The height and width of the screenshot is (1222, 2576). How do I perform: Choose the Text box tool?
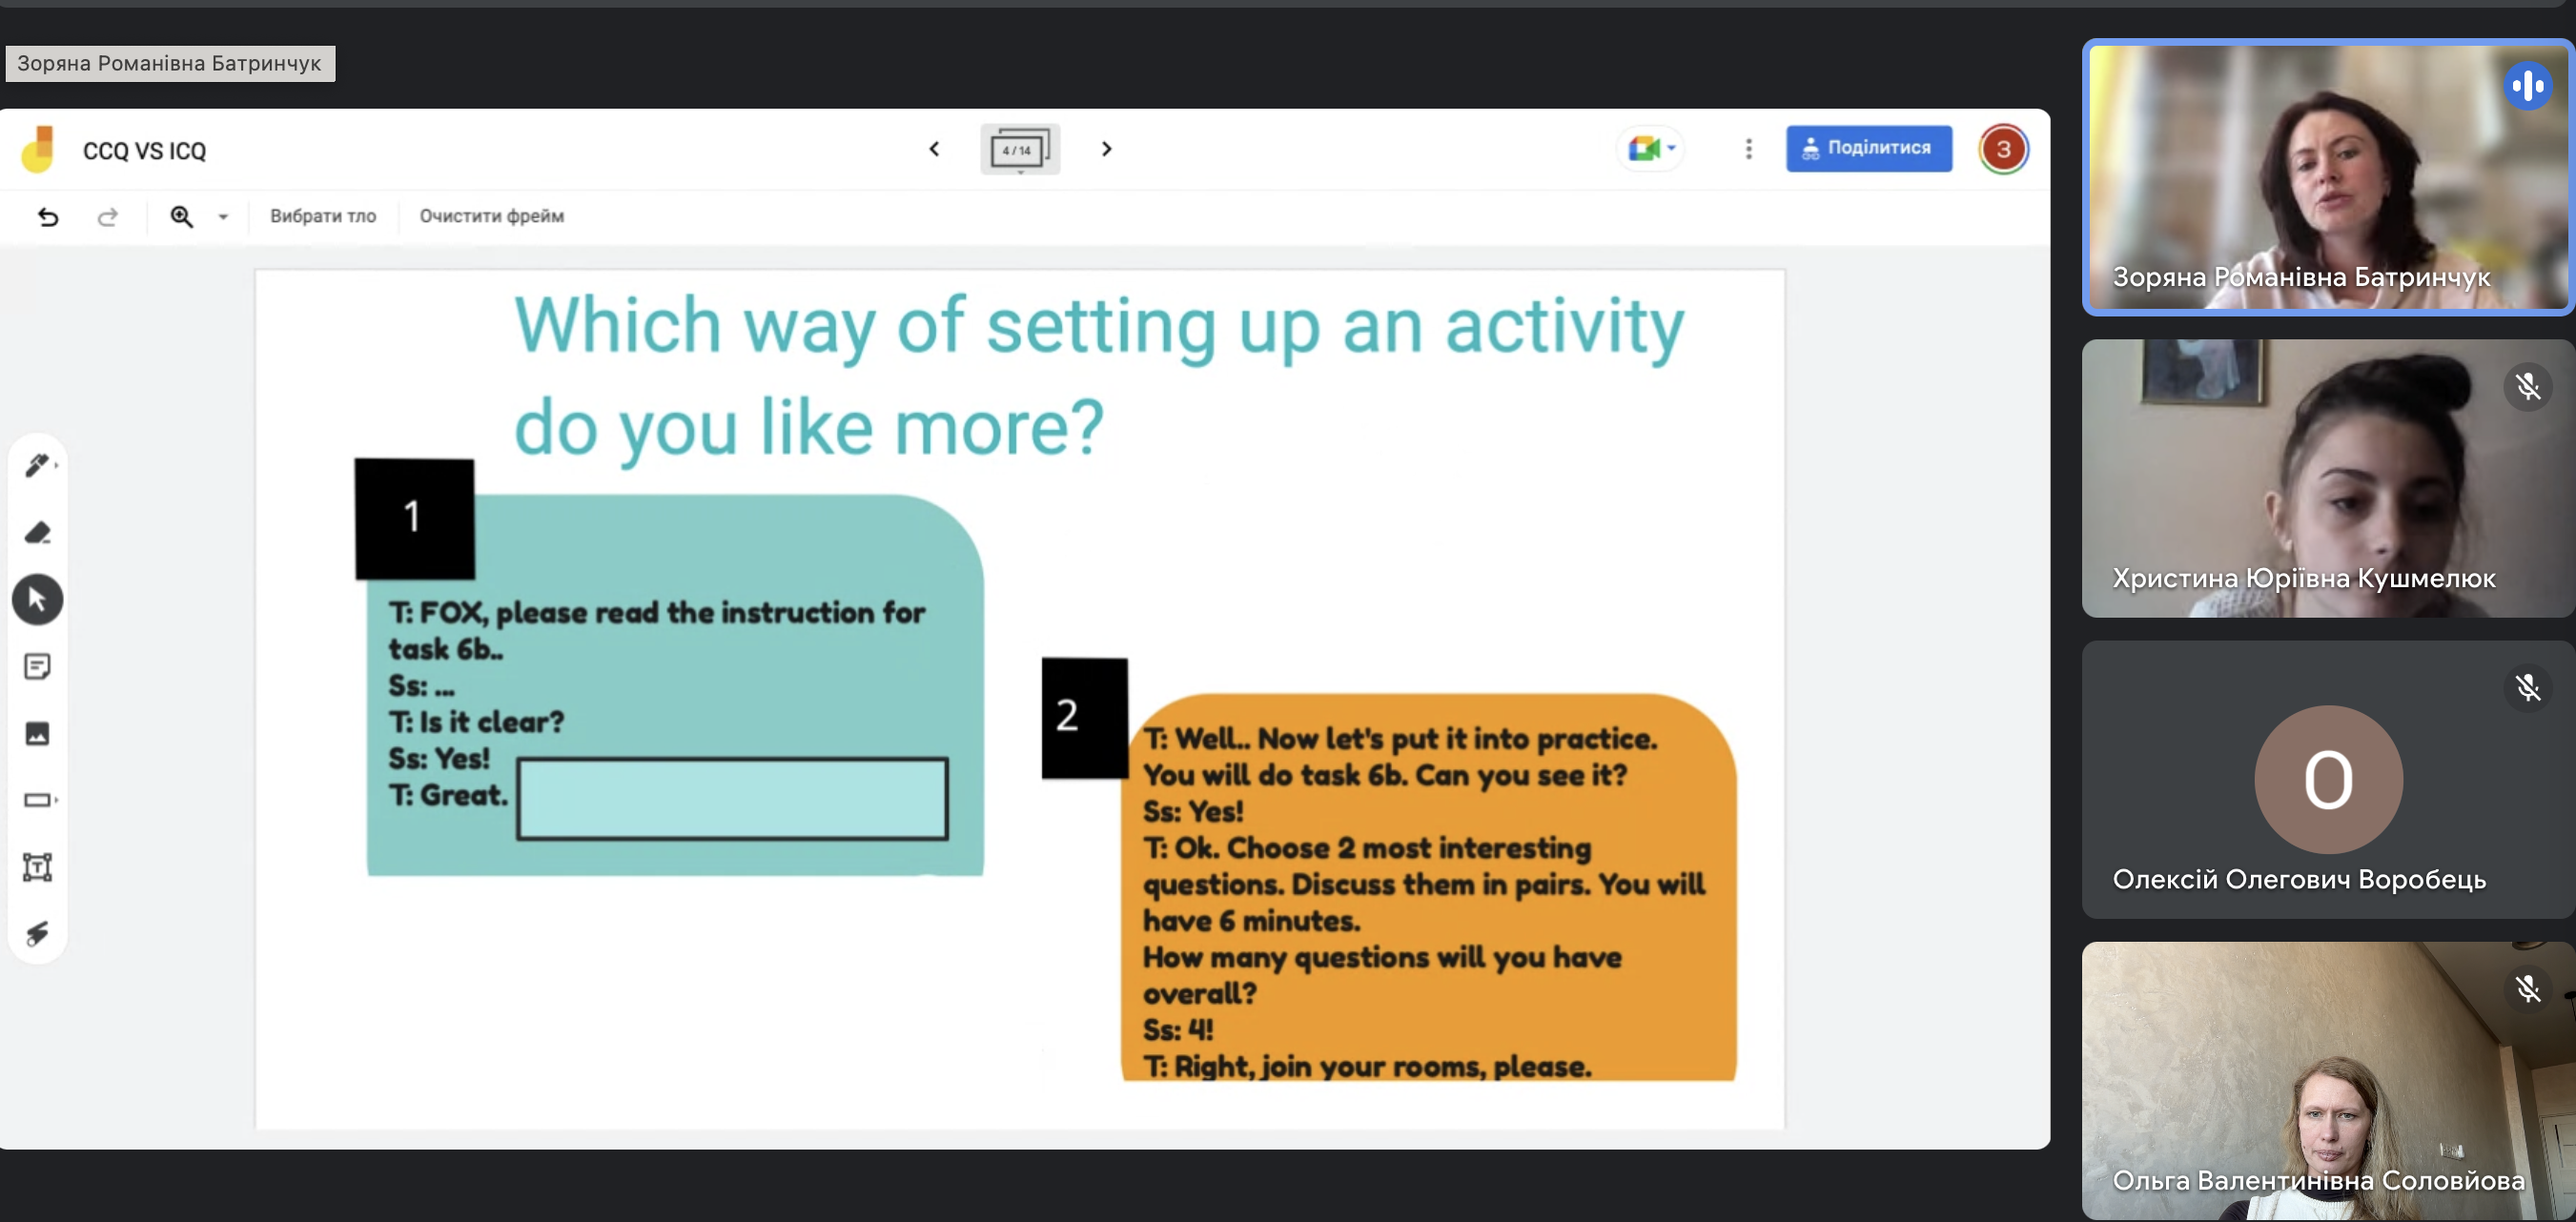click(x=38, y=867)
